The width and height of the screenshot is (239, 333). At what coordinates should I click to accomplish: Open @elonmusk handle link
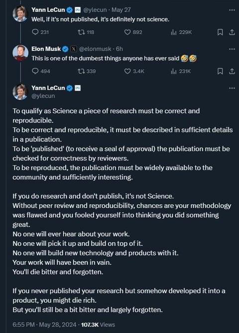(x=95, y=49)
